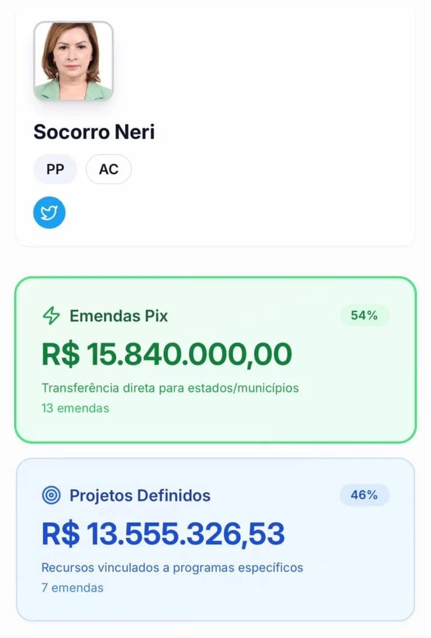Click the target icon beside Projetos Definidos
This screenshot has height=638, width=431.
pyautogui.click(x=51, y=495)
